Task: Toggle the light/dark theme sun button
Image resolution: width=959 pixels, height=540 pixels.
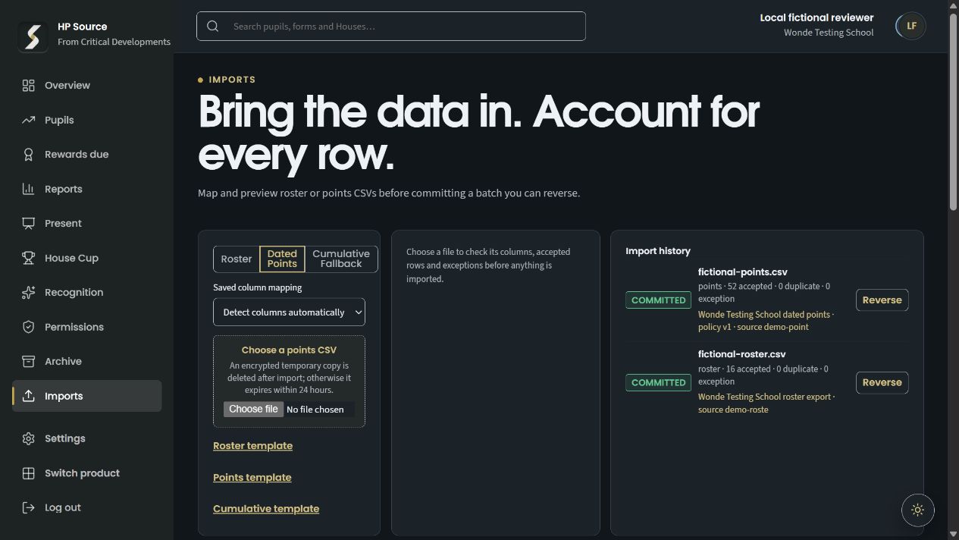Action: (917, 510)
